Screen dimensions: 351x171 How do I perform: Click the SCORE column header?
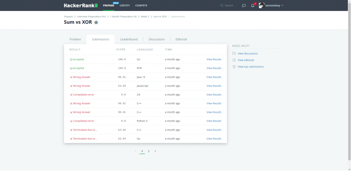point(121,50)
